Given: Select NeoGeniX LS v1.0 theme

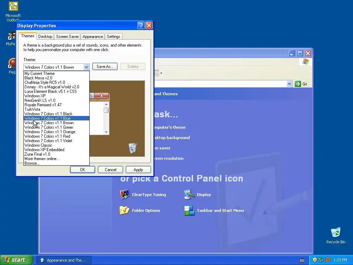Looking at the screenshot, I should pyautogui.click(x=57, y=100).
